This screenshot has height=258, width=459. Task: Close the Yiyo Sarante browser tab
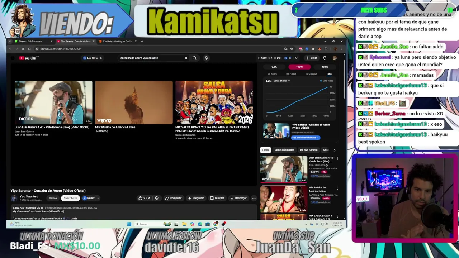[x=94, y=41]
